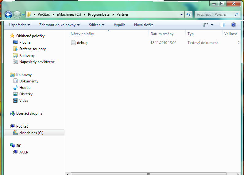
Task: Create new folder with Nová složka
Action: (x=144, y=25)
